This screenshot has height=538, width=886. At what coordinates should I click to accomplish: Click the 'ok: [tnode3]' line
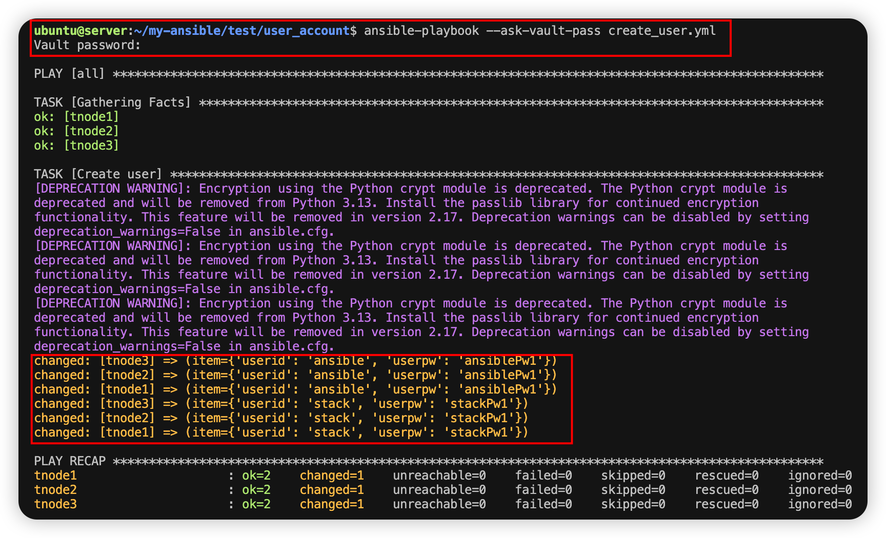click(x=76, y=146)
